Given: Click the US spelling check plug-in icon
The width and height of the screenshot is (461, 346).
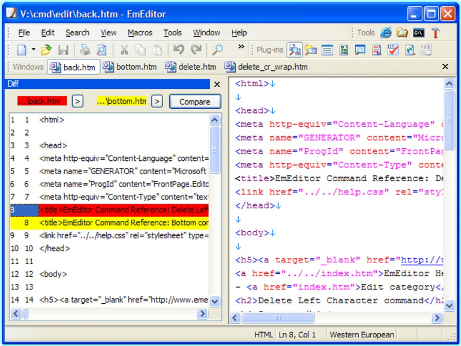Looking at the screenshot, I should pos(393,50).
